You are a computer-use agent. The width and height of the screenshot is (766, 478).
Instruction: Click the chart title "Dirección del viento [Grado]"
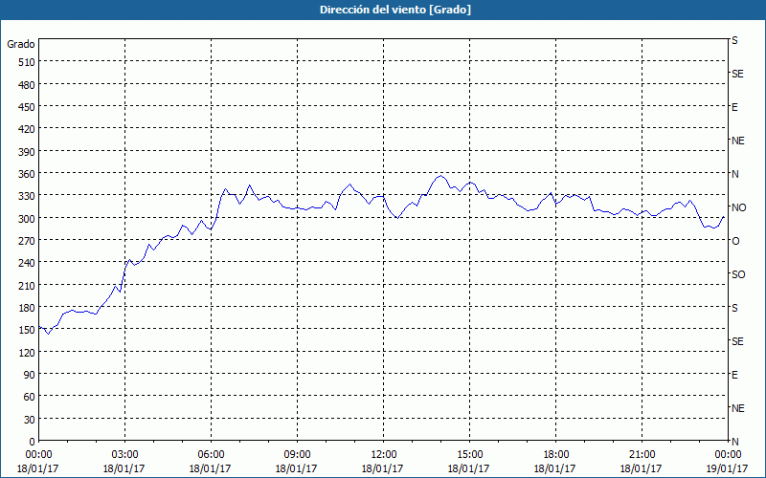(x=395, y=10)
